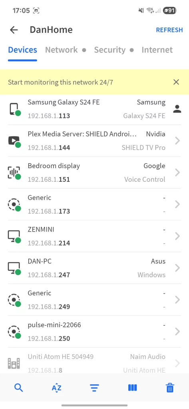Screen dimensions: 189x409
Task: Change the view with the columns icon
Action: [132, 388]
